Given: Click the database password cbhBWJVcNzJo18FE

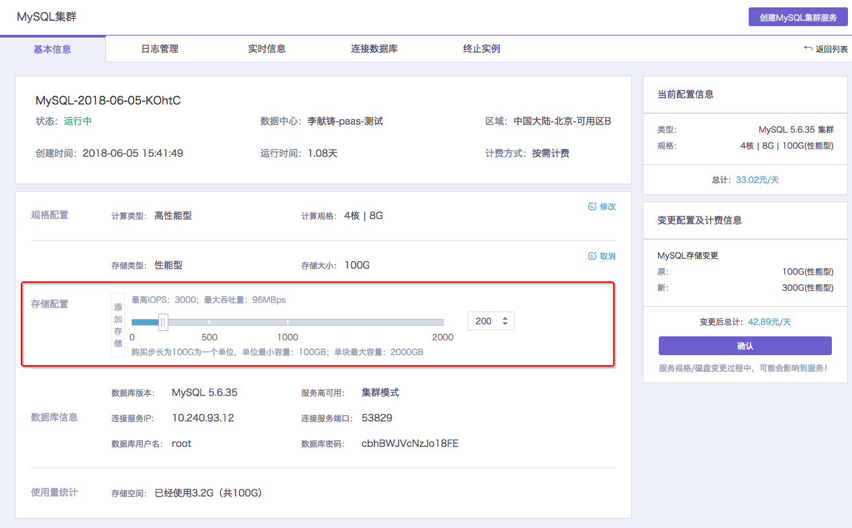Looking at the screenshot, I should 410,444.
